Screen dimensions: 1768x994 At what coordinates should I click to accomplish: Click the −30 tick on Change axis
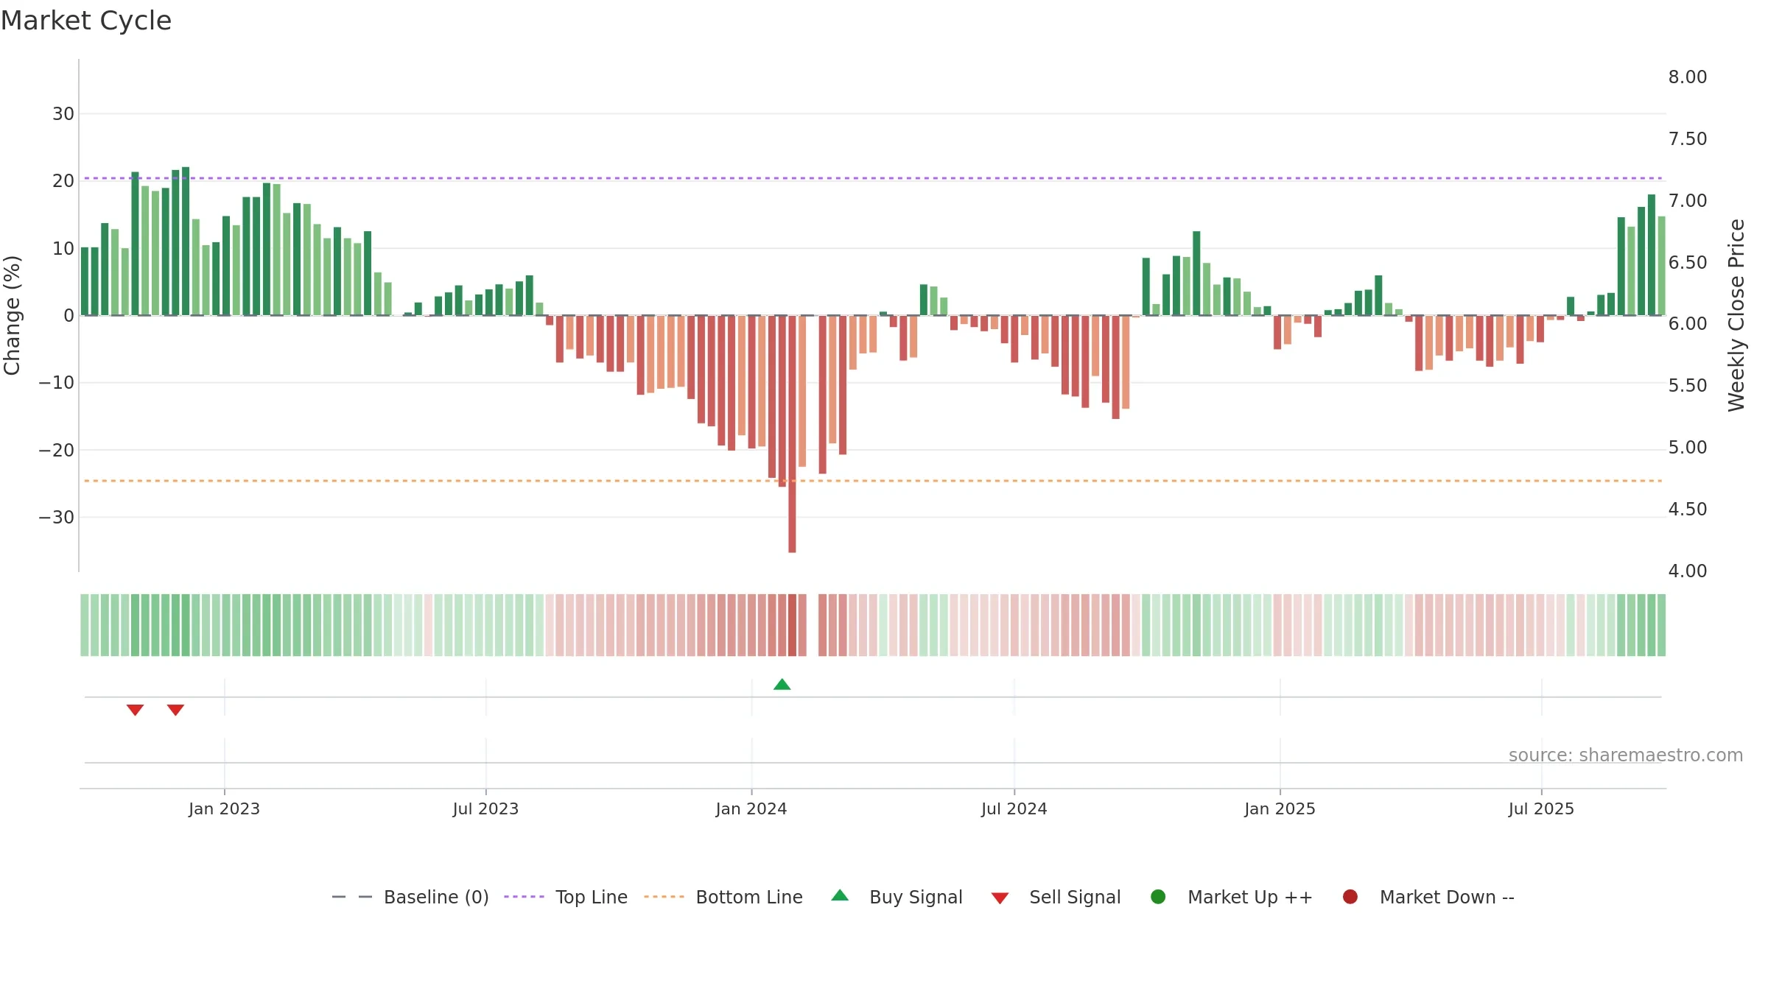coord(57,518)
